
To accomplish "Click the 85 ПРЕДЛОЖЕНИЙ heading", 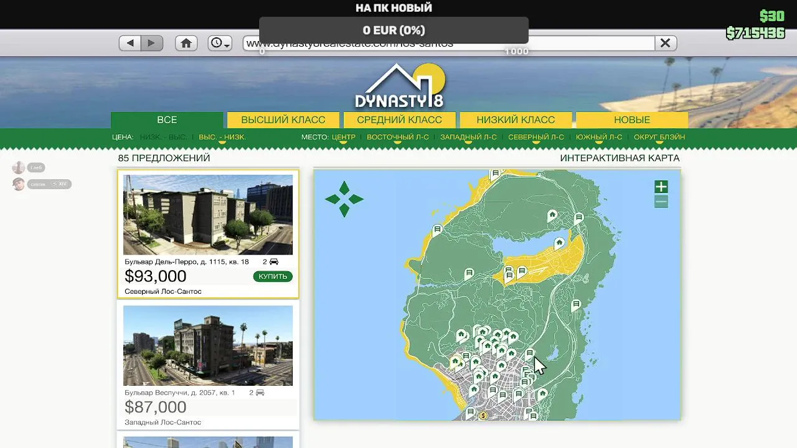I will pos(164,158).
